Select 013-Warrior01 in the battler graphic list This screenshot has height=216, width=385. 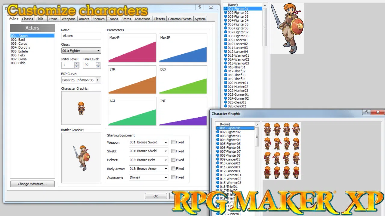pos(238,55)
